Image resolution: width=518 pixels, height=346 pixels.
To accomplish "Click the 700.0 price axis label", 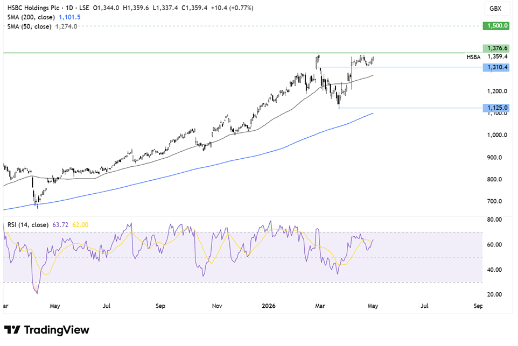I will click(494, 201).
